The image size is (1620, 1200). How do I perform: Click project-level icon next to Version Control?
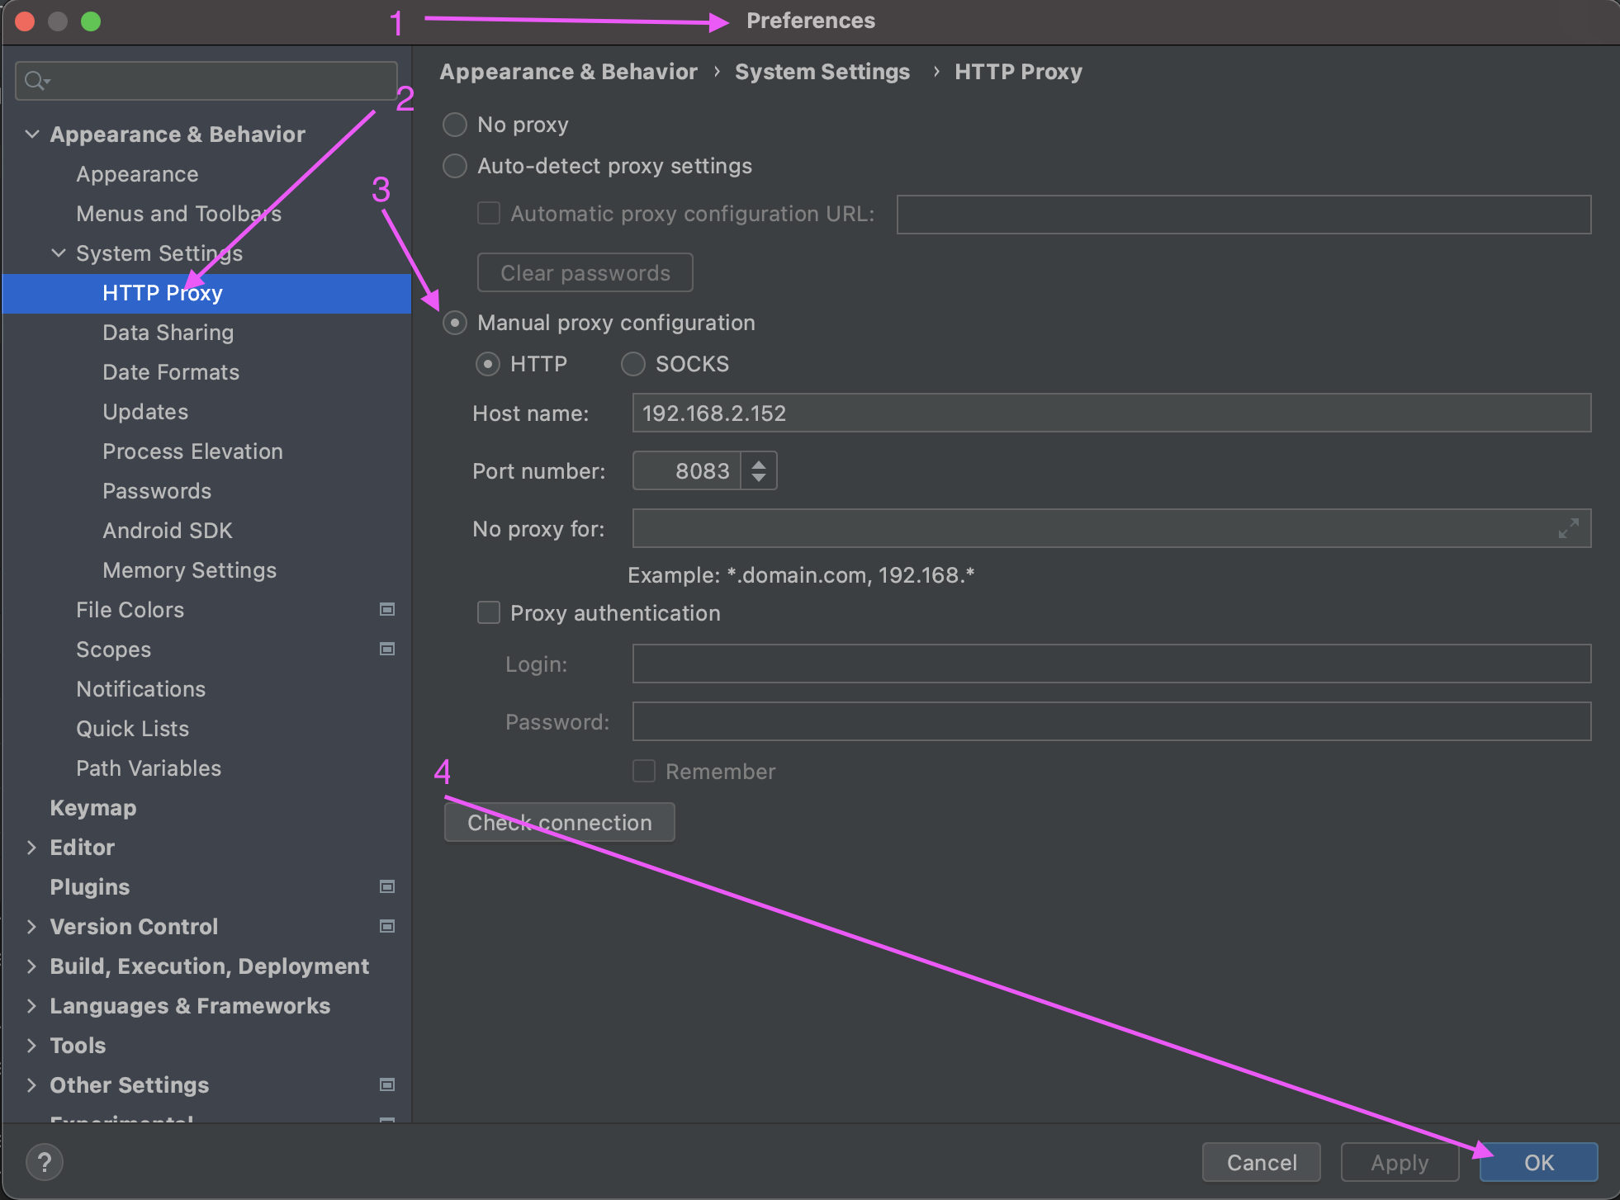coord(386,927)
